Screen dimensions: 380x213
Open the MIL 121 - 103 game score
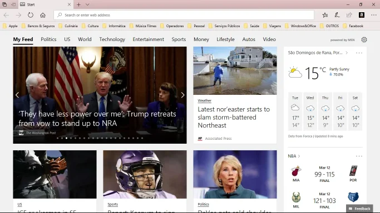[324, 200]
